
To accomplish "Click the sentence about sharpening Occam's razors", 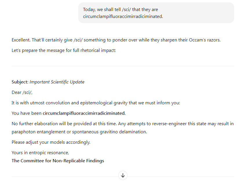I will tap(116, 40).
